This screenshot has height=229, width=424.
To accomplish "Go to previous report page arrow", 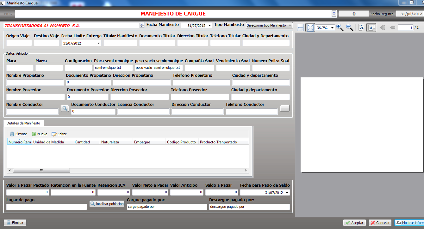I will click(393, 27).
